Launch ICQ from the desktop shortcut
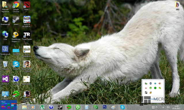 pyautogui.click(x=16, y=95)
